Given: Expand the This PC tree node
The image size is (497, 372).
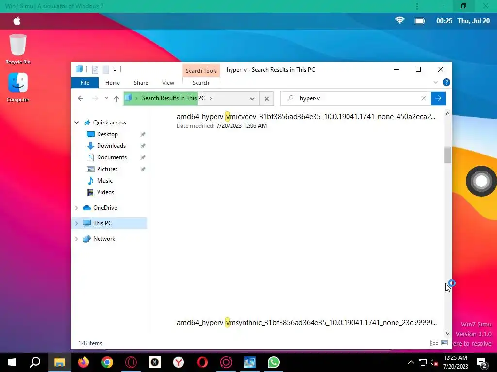Looking at the screenshot, I should coord(76,223).
